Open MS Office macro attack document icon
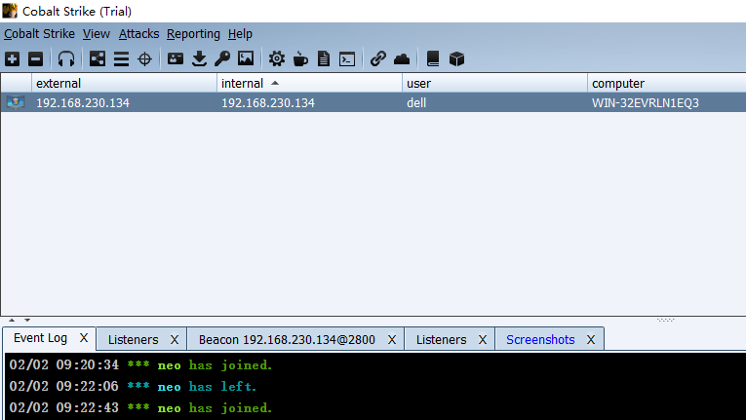The width and height of the screenshot is (746, 420). (324, 59)
